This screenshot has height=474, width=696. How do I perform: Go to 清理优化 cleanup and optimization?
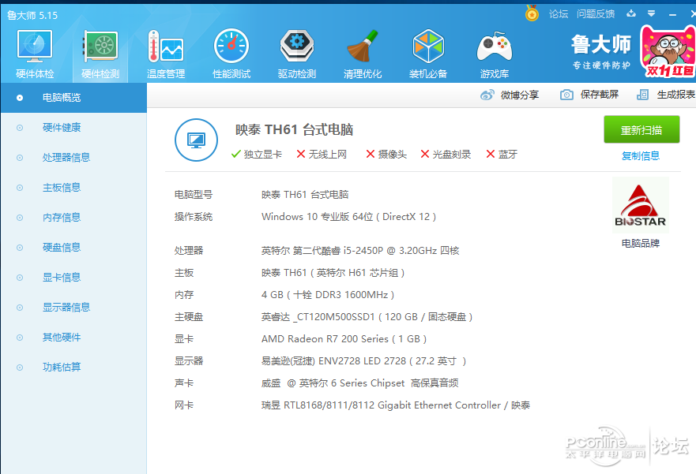[363, 54]
